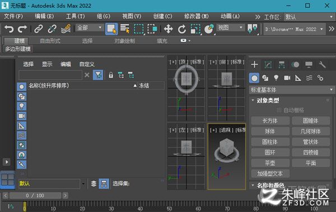The height and width of the screenshot is (212, 336).
Task: Toggle the scene explorer filter funnel button
Action: point(98,75)
